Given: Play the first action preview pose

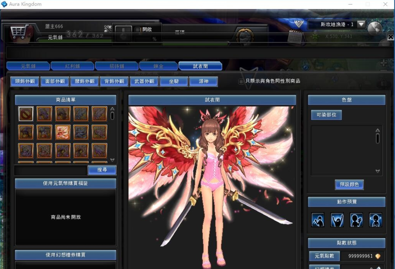Looking at the screenshot, I should 317,220.
